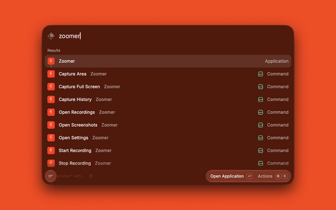Click the 'Application' label in the Zoomer row
Screen dimensions: 336x210
[x=277, y=61]
